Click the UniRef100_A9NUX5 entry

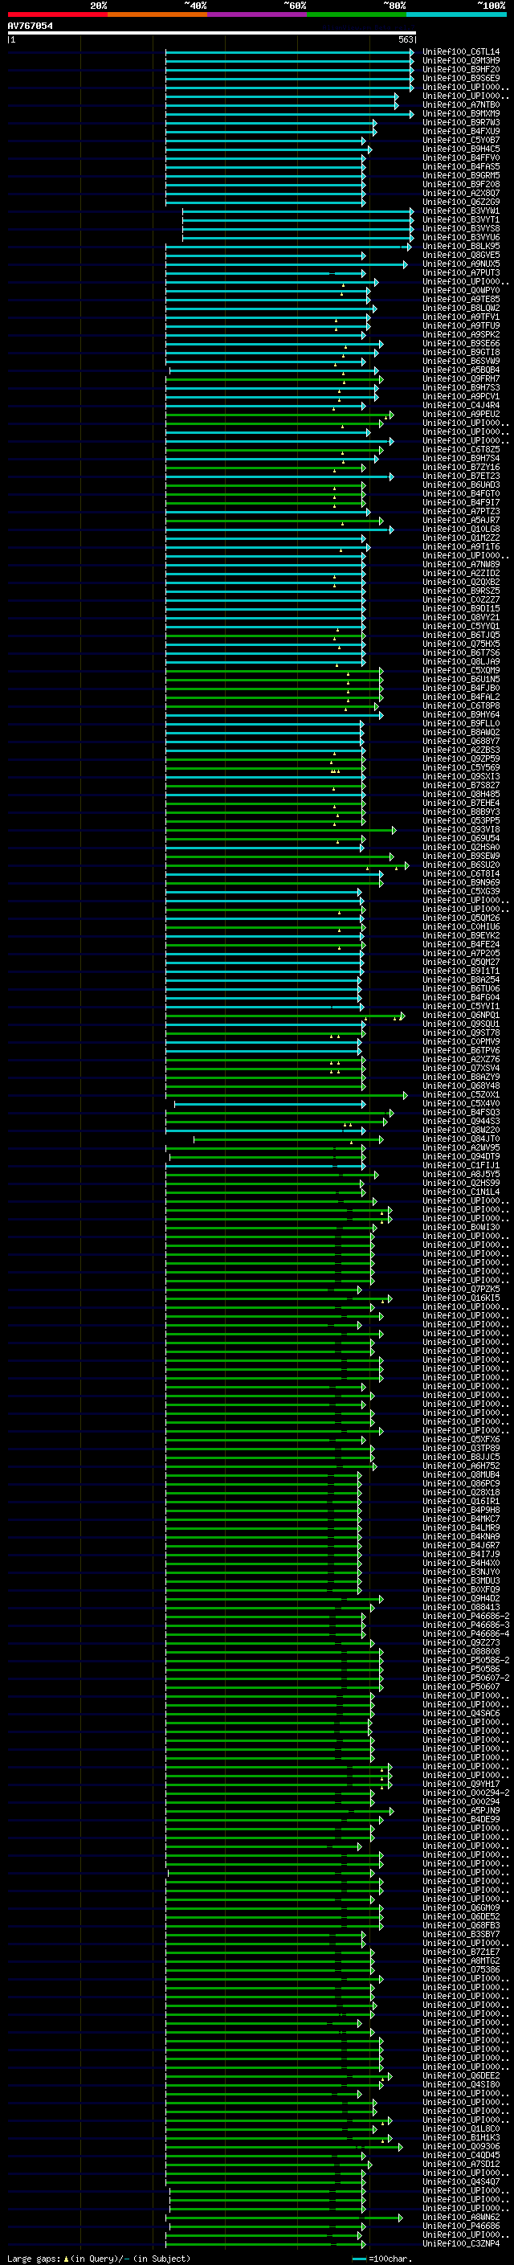pos(461,264)
